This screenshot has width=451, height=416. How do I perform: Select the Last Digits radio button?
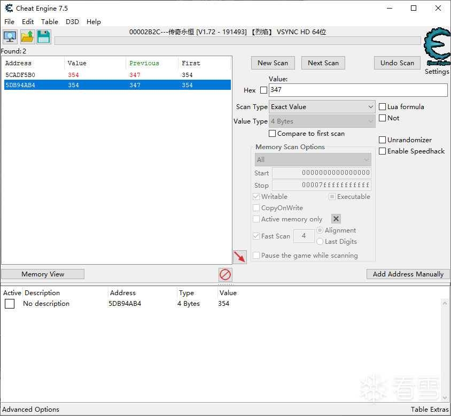tap(320, 242)
